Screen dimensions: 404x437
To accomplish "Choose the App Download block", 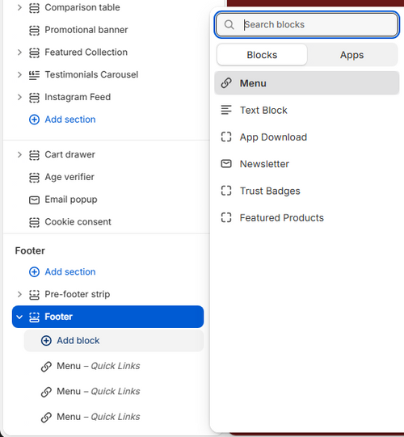I will (307, 137).
